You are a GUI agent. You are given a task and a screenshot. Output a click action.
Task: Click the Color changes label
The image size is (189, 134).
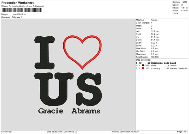click(143, 23)
